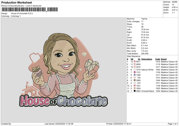Click the Down value 61.6 mm
Viewport: 179px width, 126px height.
click(x=145, y=37)
